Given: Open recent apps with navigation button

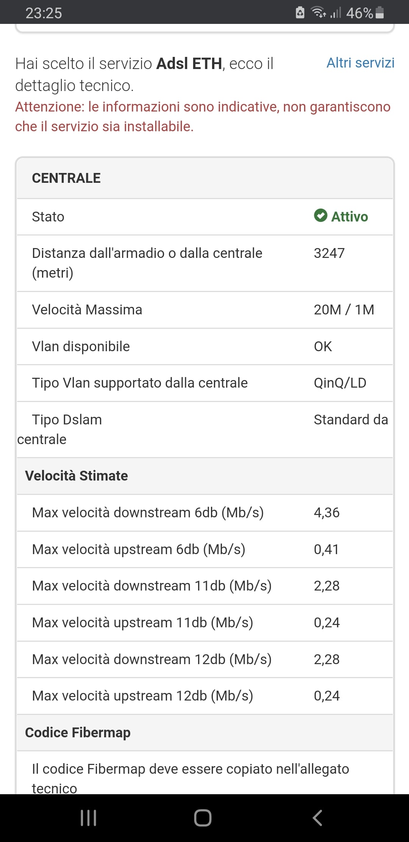Looking at the screenshot, I should tap(89, 818).
